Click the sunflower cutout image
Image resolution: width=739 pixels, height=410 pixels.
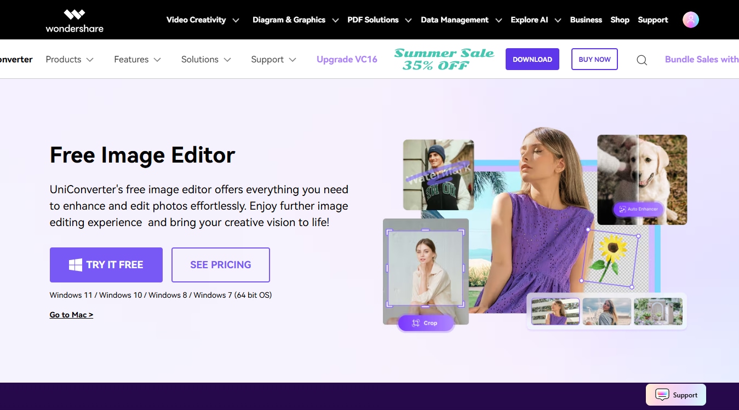610,257
